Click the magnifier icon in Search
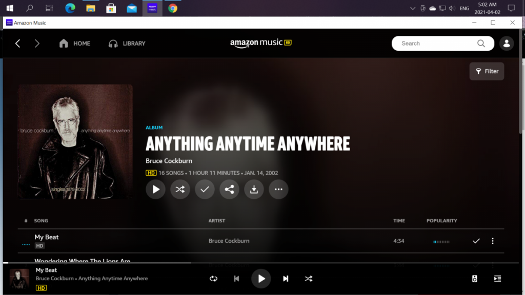This screenshot has width=525, height=295. (481, 44)
